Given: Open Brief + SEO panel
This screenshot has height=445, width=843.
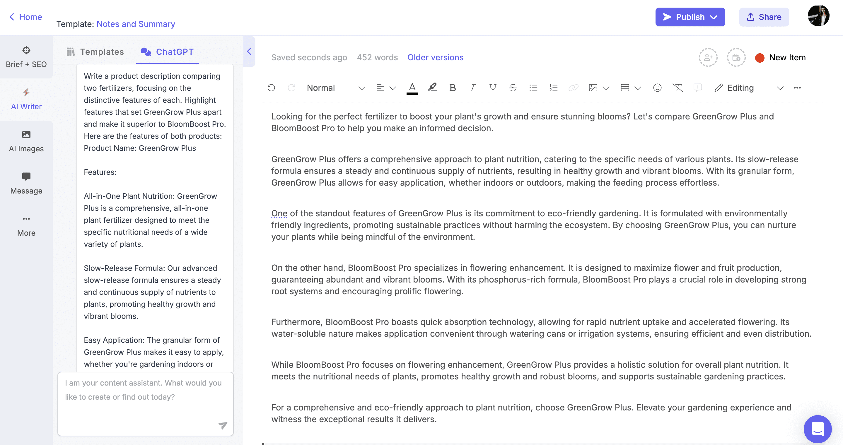Looking at the screenshot, I should [26, 57].
